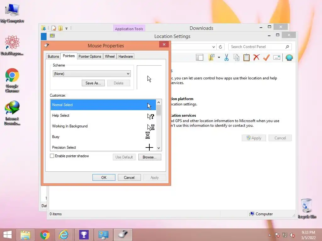Image resolution: width=322 pixels, height=241 pixels.
Task: Click the folder options checklist icon
Action: [211, 58]
